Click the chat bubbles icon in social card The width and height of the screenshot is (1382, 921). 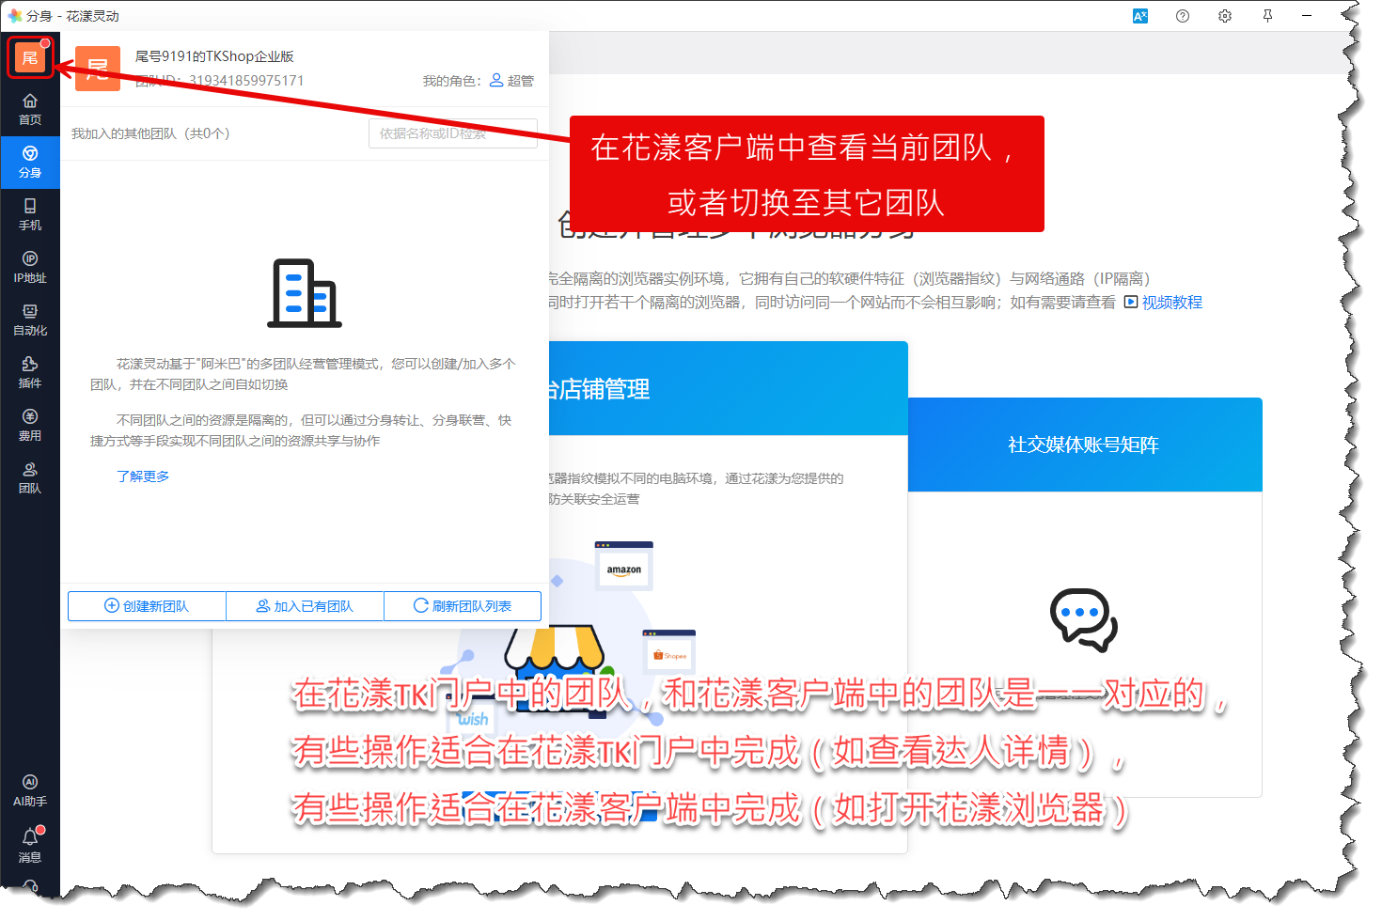pyautogui.click(x=1084, y=620)
